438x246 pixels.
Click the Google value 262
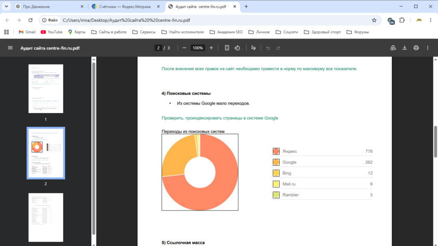click(x=369, y=162)
